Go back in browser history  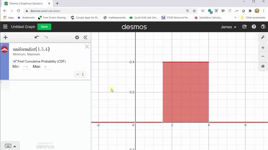[x=5, y=11]
